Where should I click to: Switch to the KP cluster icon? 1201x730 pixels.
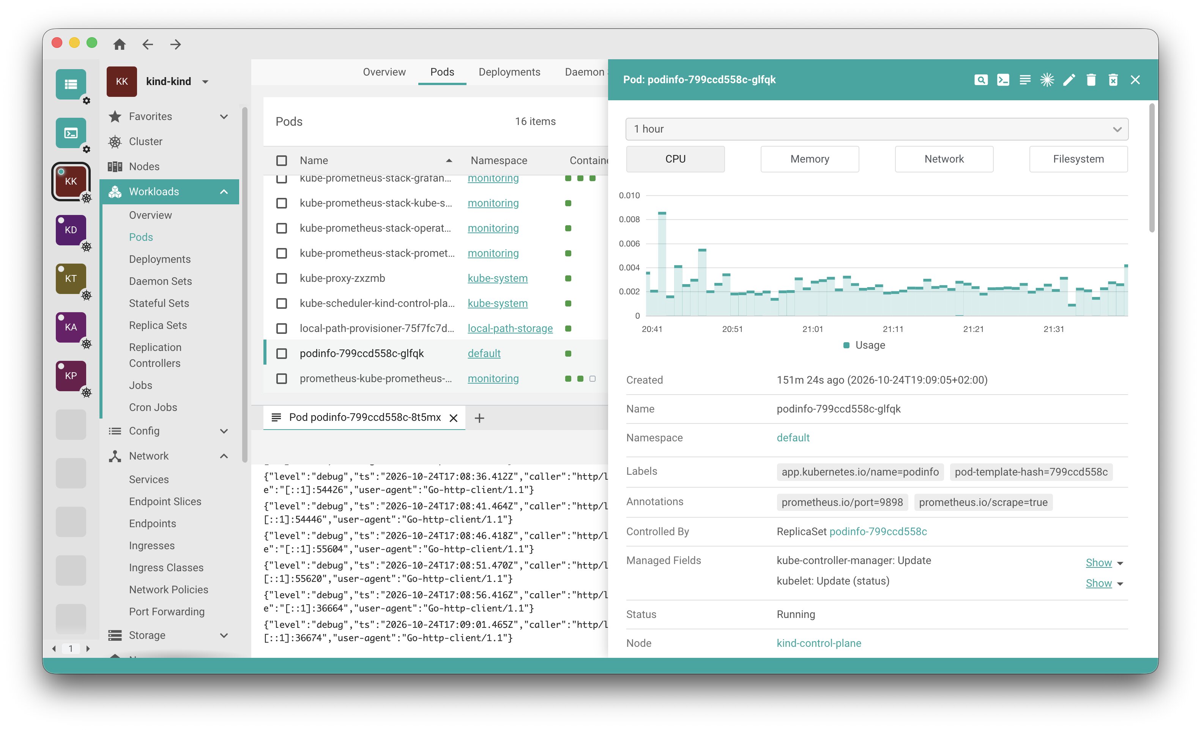point(71,376)
